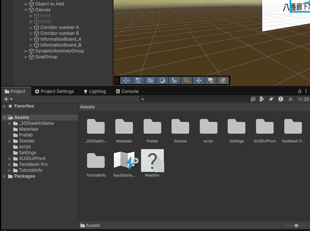Open the plus create asset dropdown
Screen dimensions: 310x231
8,99
